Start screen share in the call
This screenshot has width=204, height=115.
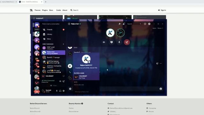(x=112, y=42)
